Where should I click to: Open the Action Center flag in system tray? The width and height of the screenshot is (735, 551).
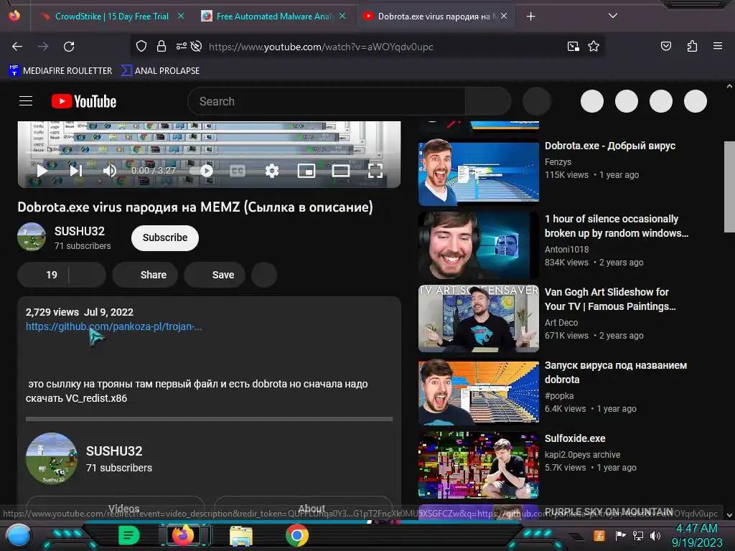point(620,535)
